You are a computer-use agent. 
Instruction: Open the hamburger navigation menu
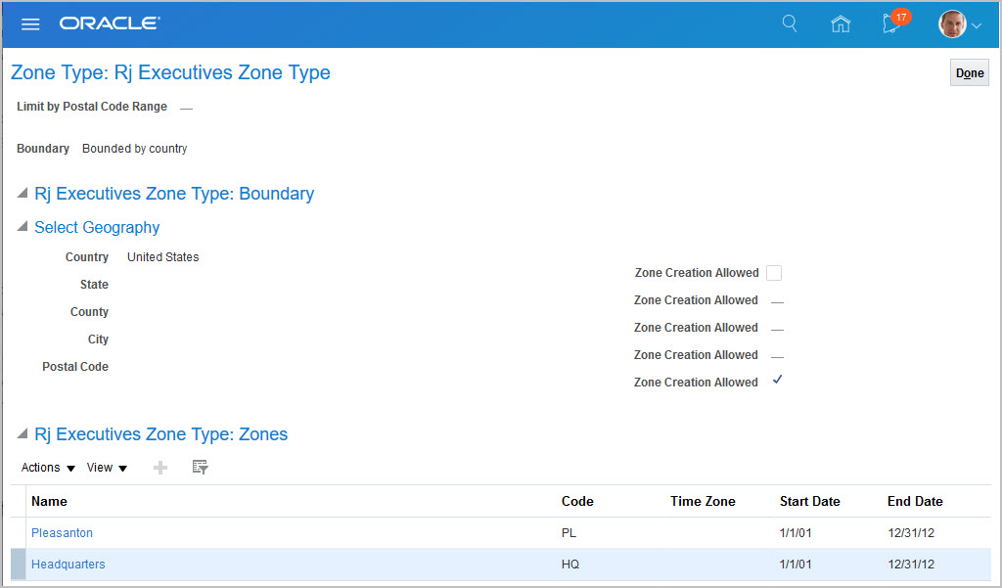pos(30,23)
